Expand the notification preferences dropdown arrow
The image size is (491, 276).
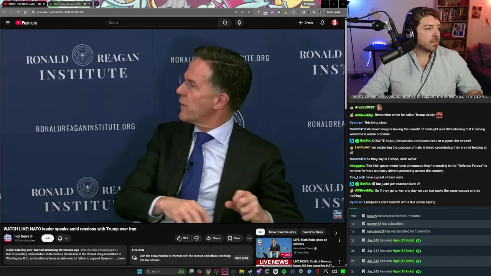click(66, 238)
